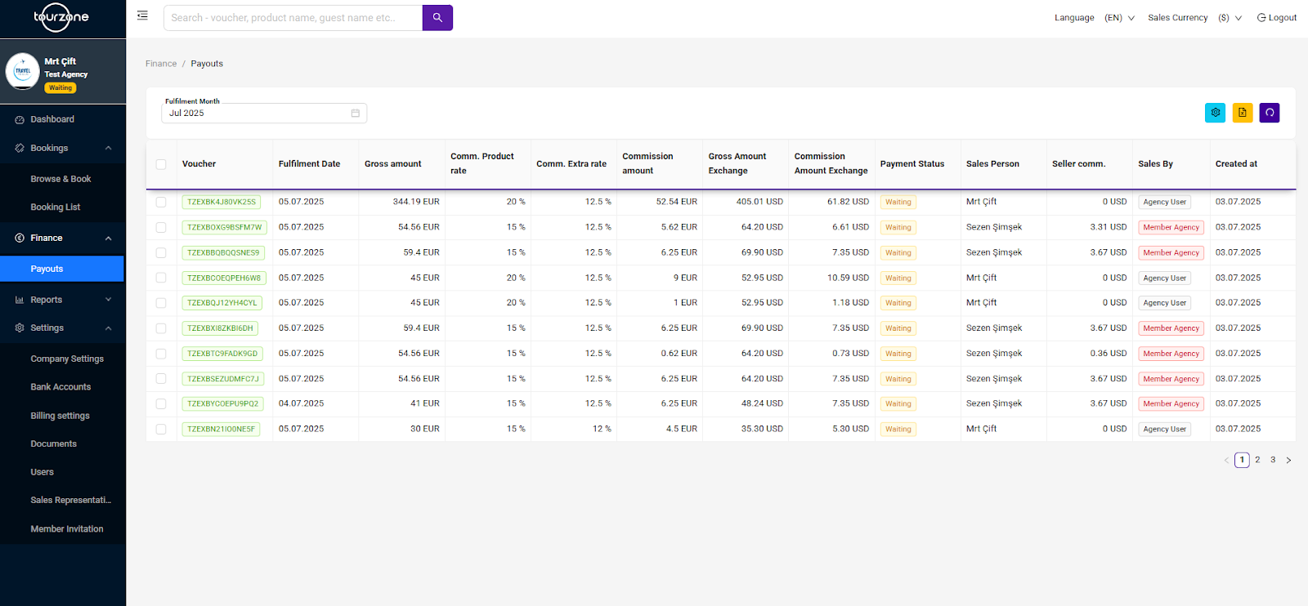
Task: Click the purple refresh icon button
Action: tap(1269, 113)
